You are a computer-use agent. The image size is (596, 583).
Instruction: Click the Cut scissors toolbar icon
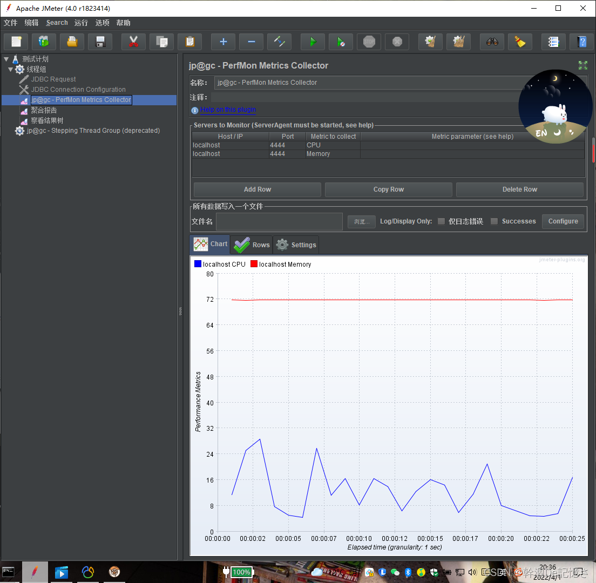[x=133, y=42]
